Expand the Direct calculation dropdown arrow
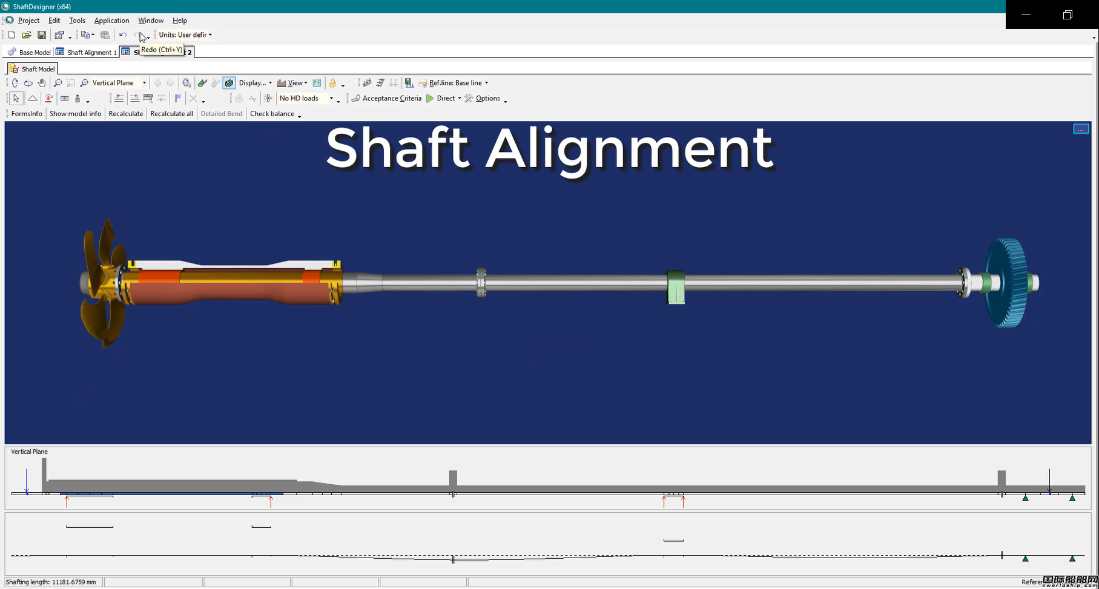 pyautogui.click(x=460, y=98)
